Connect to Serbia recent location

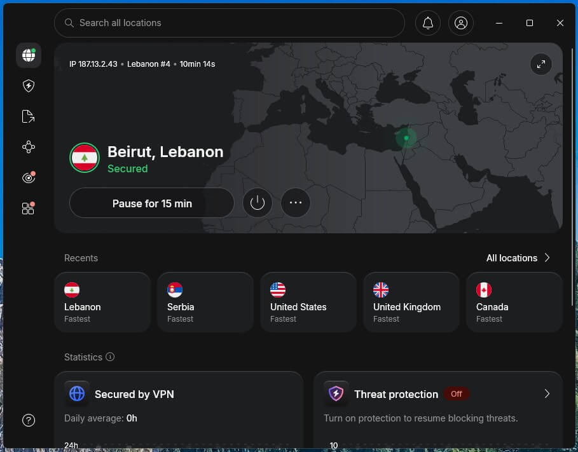[205, 303]
